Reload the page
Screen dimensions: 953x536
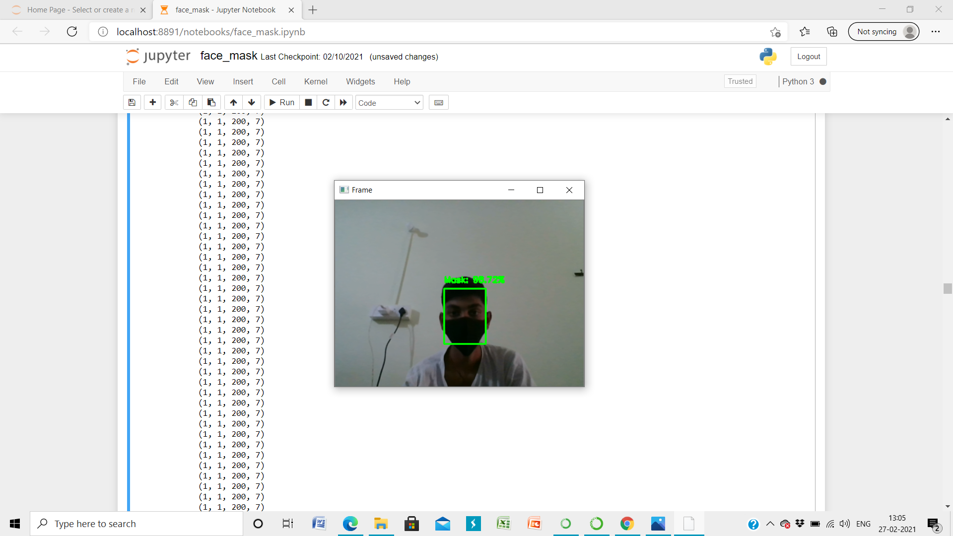[72, 32]
